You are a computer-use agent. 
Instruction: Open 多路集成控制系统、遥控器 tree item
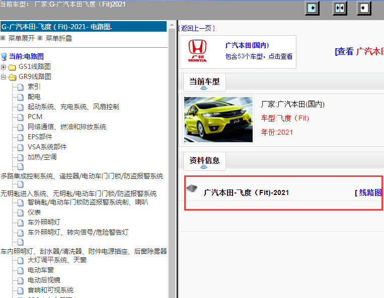click(x=82, y=176)
